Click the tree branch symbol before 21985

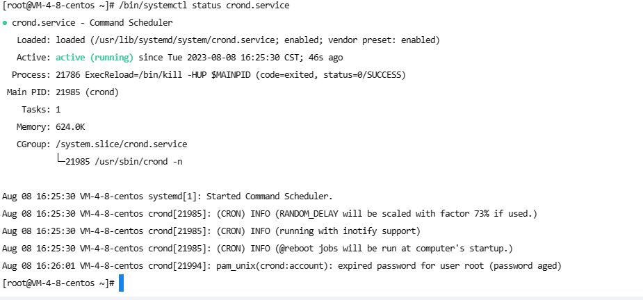(x=60, y=160)
